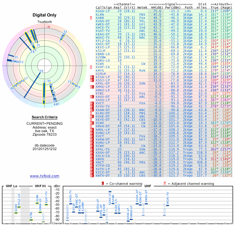235x226 pixels.
Task: Select the KXAN-DT callsign in the table
Action: 103,110
